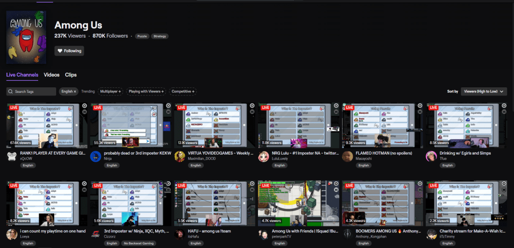Click the Ninja channel name

point(108,159)
